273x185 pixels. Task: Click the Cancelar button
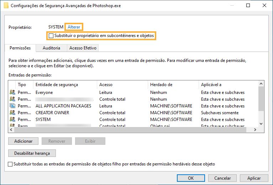coord(222,178)
